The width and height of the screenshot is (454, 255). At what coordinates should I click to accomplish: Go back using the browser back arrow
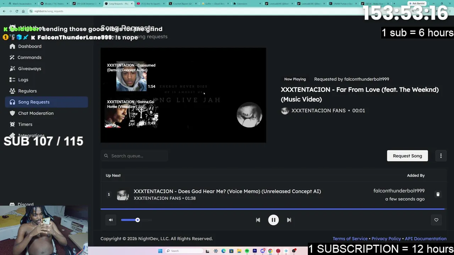4,11
